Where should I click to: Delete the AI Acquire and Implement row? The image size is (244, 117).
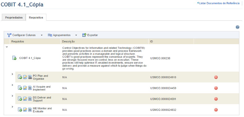[x=216, y=88]
